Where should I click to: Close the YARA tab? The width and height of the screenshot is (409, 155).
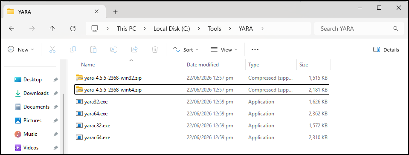tap(96, 11)
